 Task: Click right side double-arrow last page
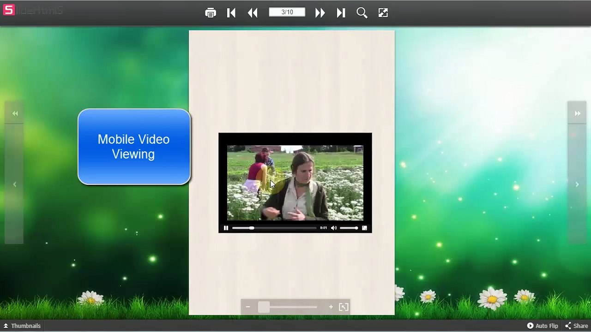(577, 113)
